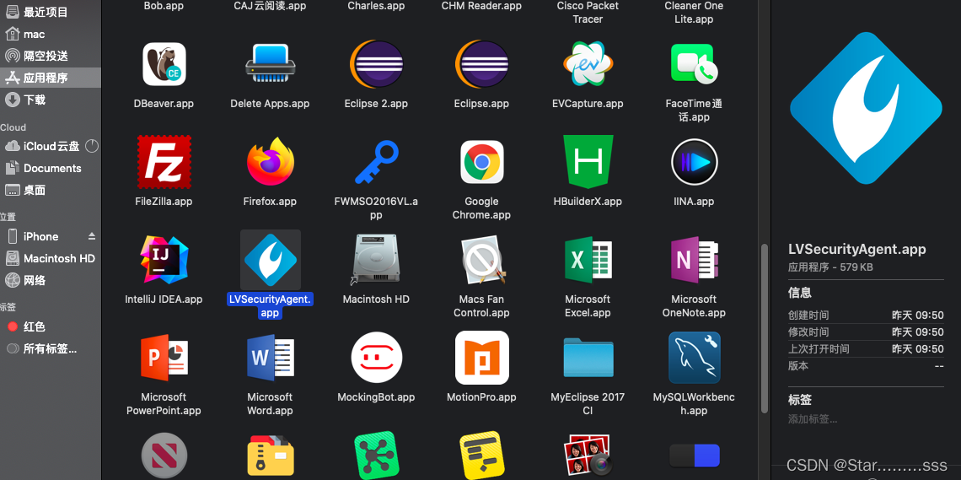The height and width of the screenshot is (480, 961).
Task: Open the DBeaver.app icon
Action: point(164,64)
